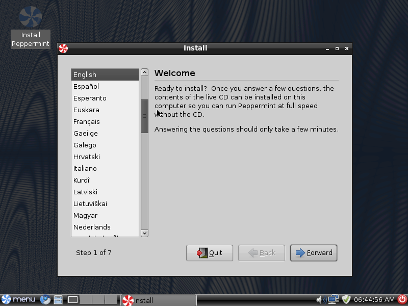Open the Peppermint menu button in taskbar
408x306 pixels.
click(x=19, y=299)
